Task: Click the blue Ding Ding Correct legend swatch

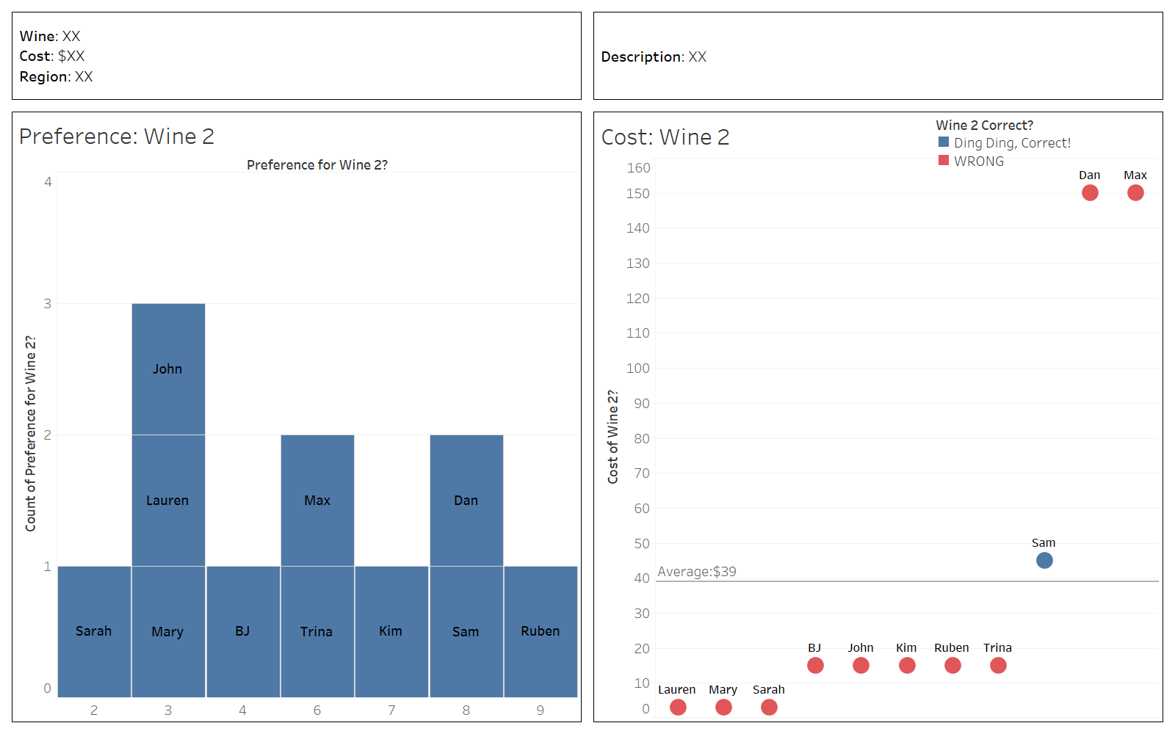Action: click(944, 142)
